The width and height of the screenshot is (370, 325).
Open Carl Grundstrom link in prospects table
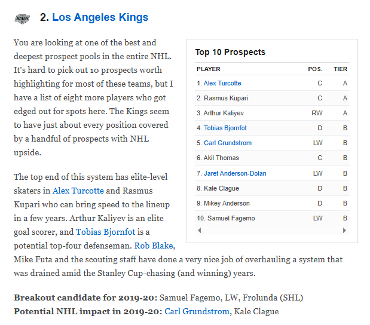228,143
